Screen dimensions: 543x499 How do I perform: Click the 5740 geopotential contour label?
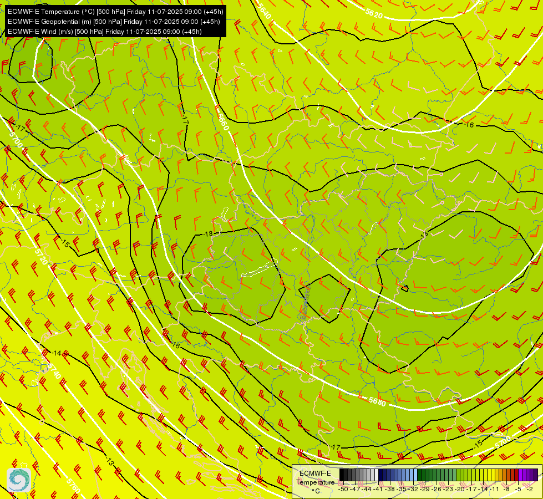point(54,370)
